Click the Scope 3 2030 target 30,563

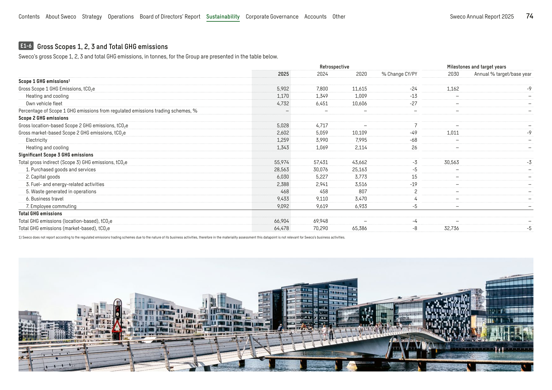tap(452, 162)
